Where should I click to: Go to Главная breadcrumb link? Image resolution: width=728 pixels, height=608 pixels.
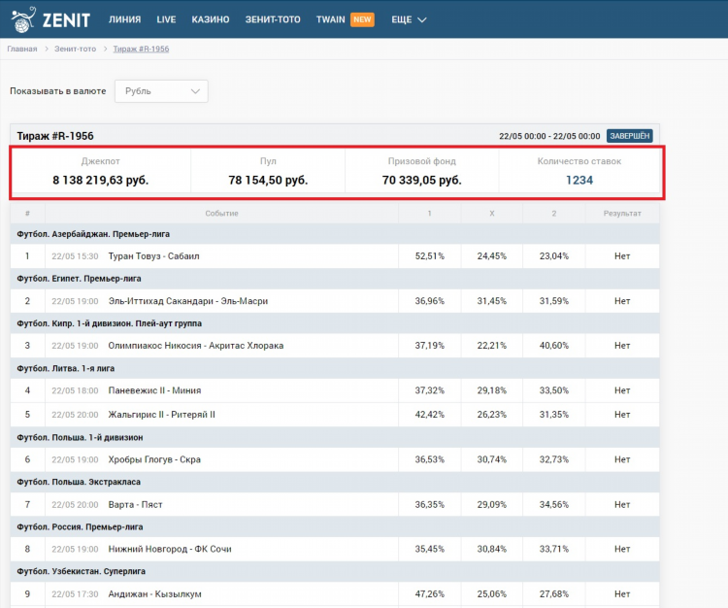(21, 49)
